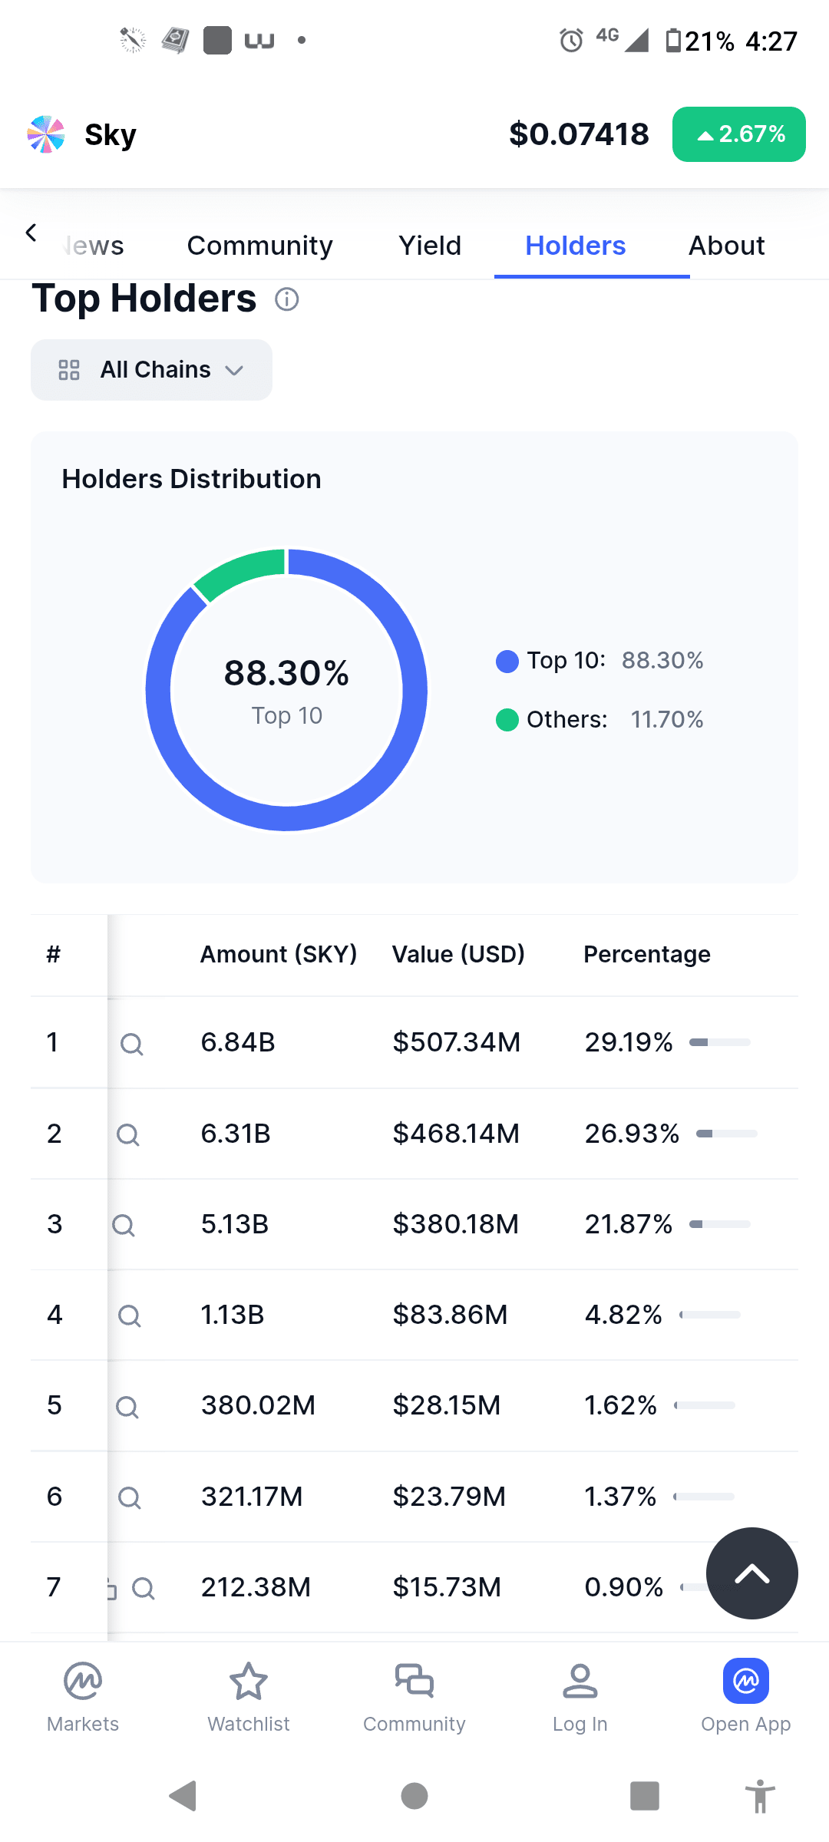829x1842 pixels.
Task: Tap the Value (USD) column header
Action: (458, 954)
